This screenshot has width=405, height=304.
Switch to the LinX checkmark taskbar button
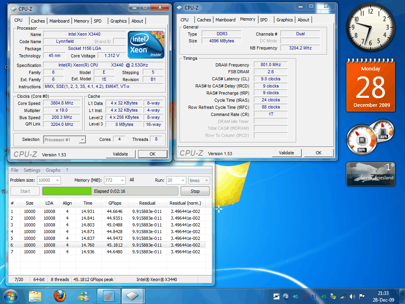pyautogui.click(x=108, y=296)
